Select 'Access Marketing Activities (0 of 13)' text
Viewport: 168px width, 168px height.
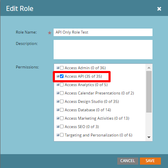click(x=97, y=118)
